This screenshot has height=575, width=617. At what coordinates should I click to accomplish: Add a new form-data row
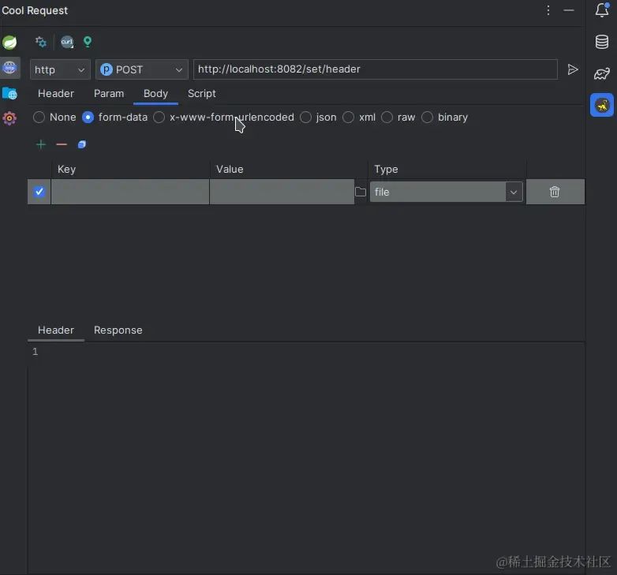pyautogui.click(x=40, y=144)
